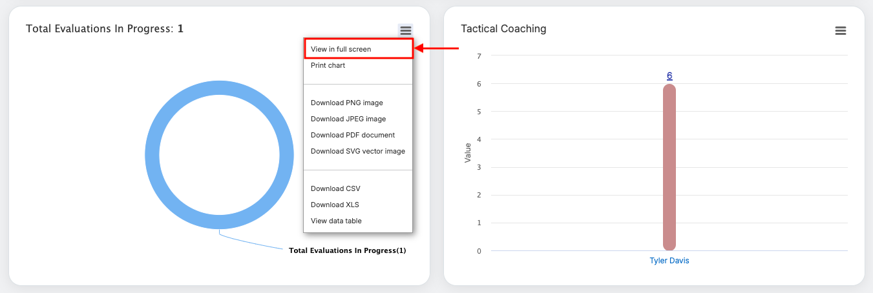873x293 pixels.
Task: Choose Download XLS entry
Action: click(334, 205)
